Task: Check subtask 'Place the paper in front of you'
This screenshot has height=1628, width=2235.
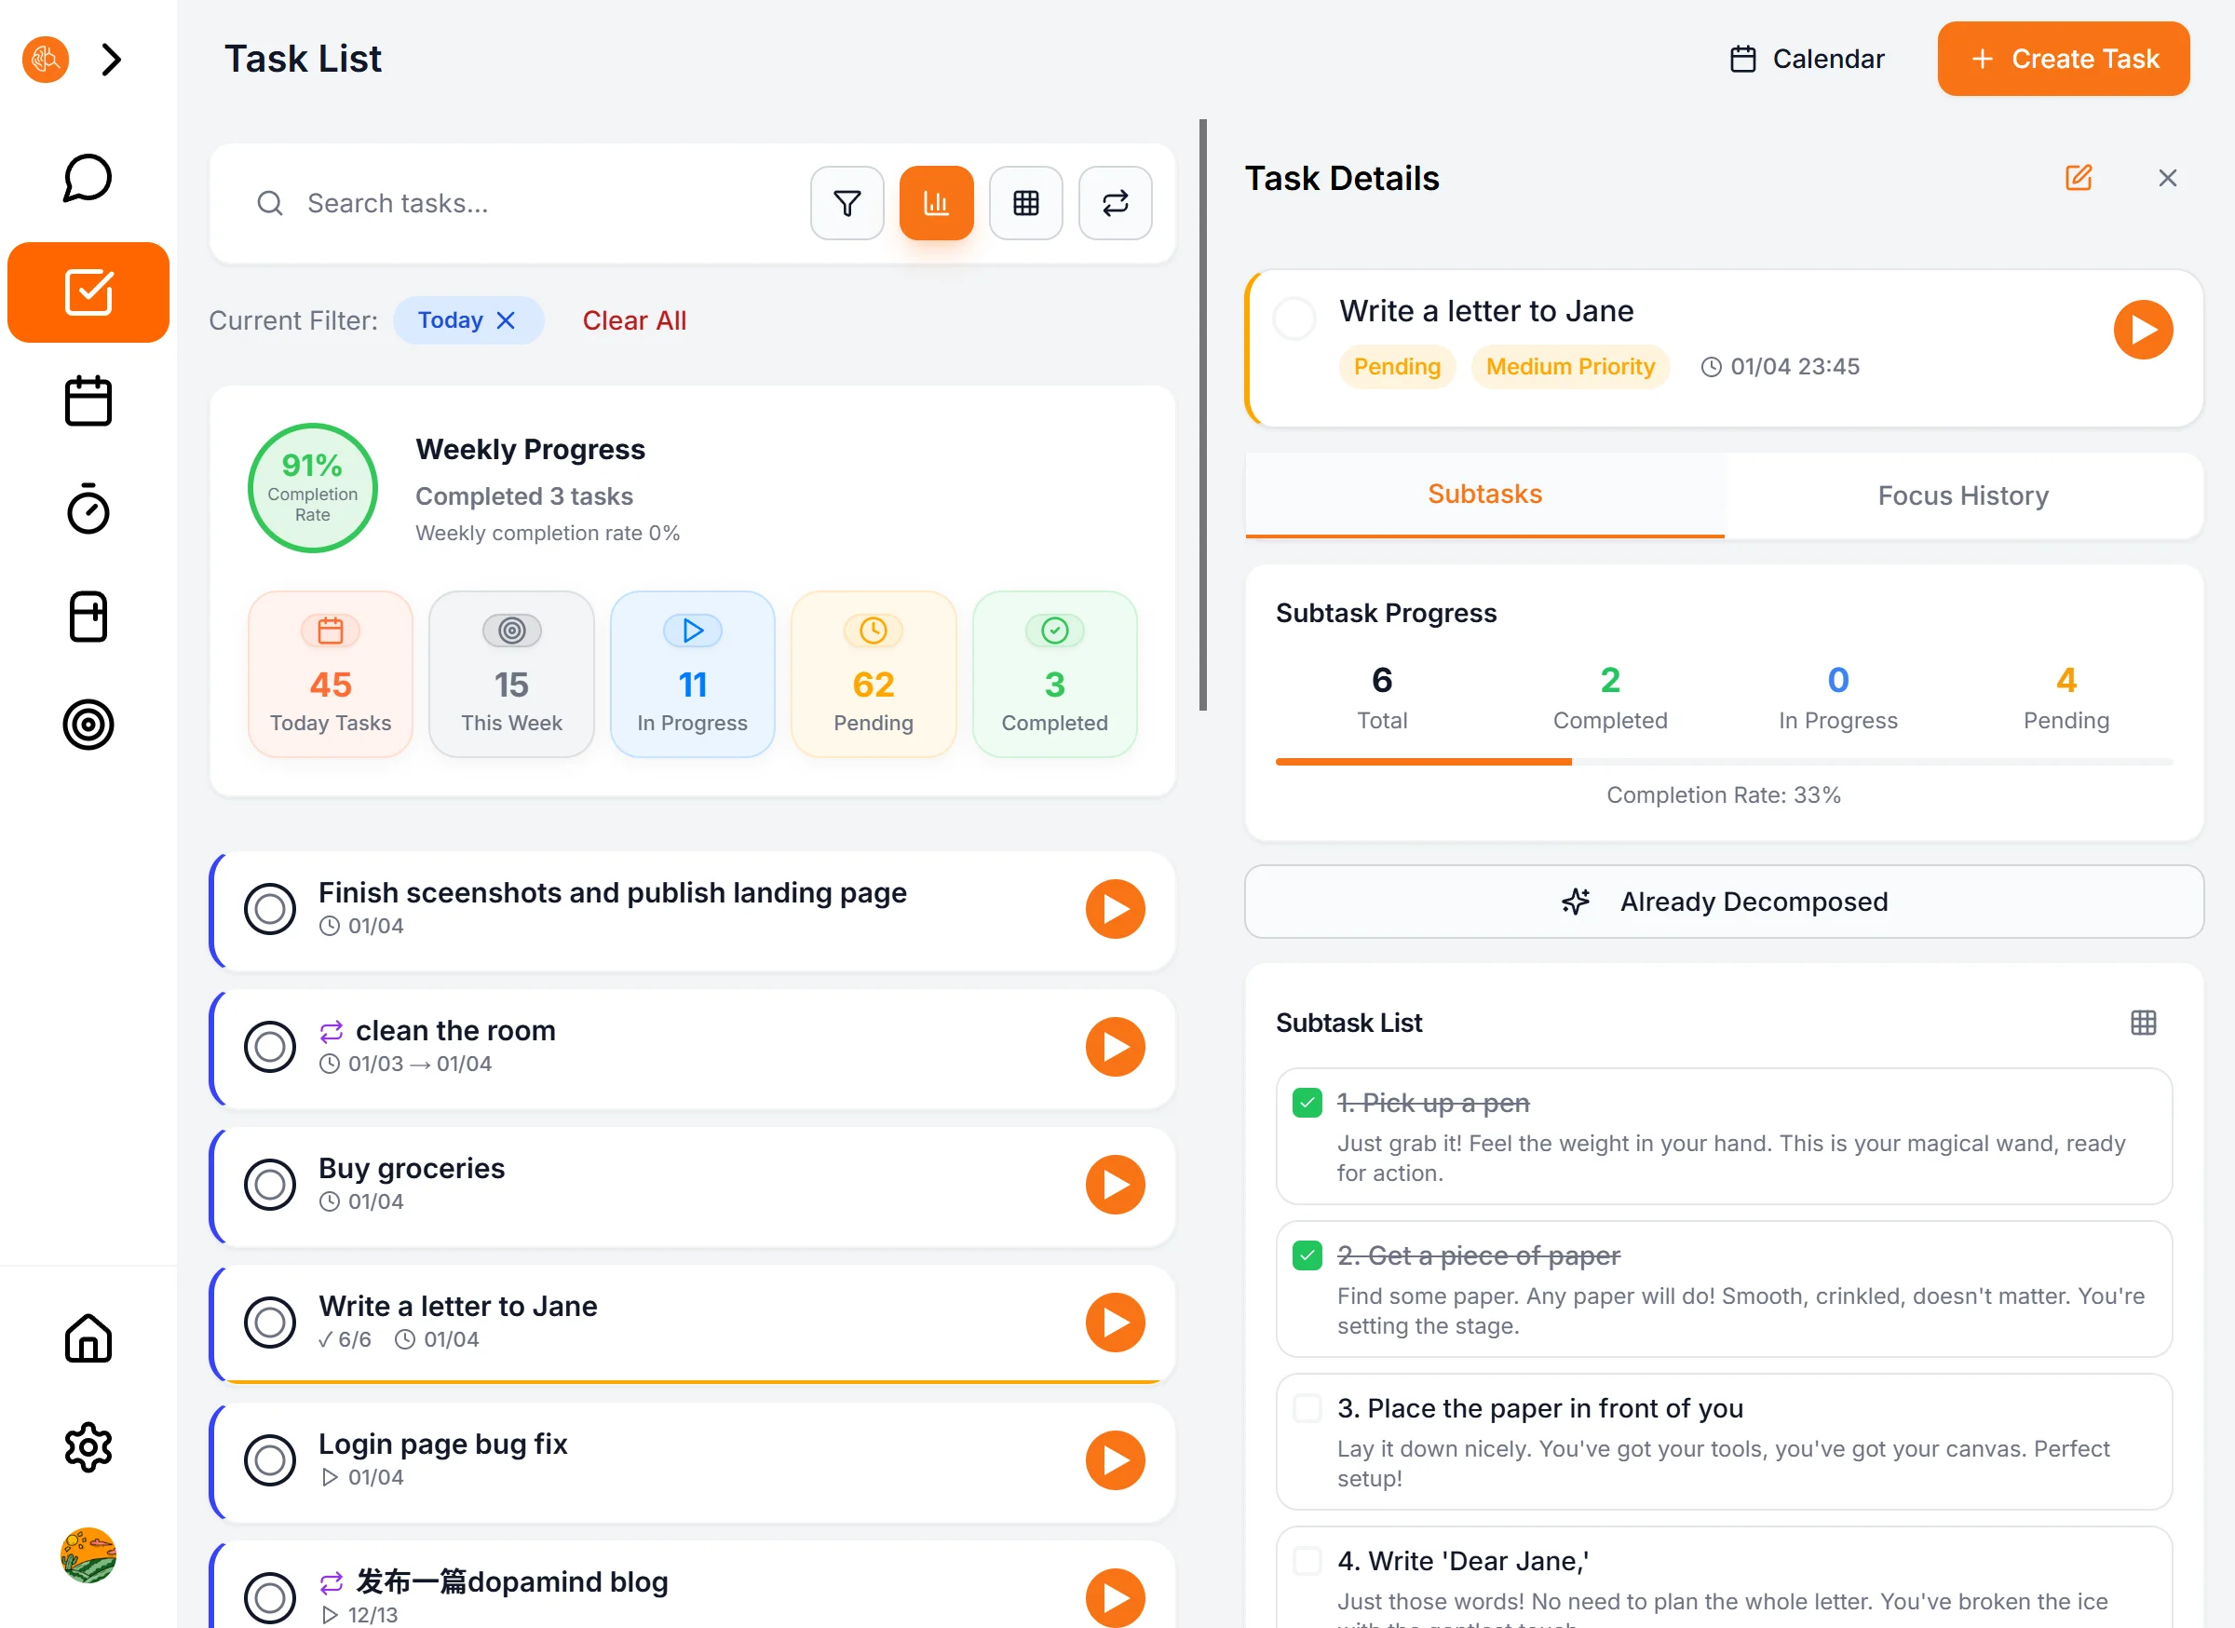Action: click(x=1307, y=1407)
